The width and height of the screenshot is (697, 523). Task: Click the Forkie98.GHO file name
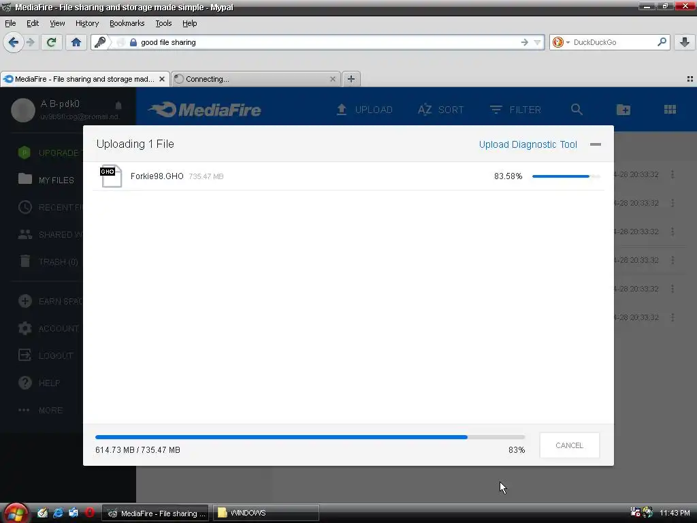click(157, 176)
